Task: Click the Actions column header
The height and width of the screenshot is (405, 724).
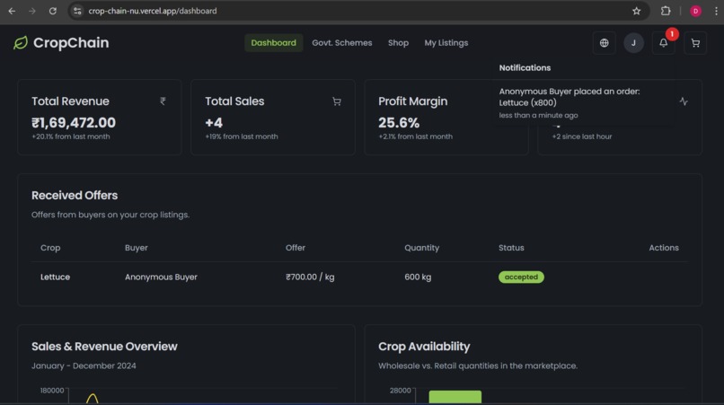Action: click(664, 248)
